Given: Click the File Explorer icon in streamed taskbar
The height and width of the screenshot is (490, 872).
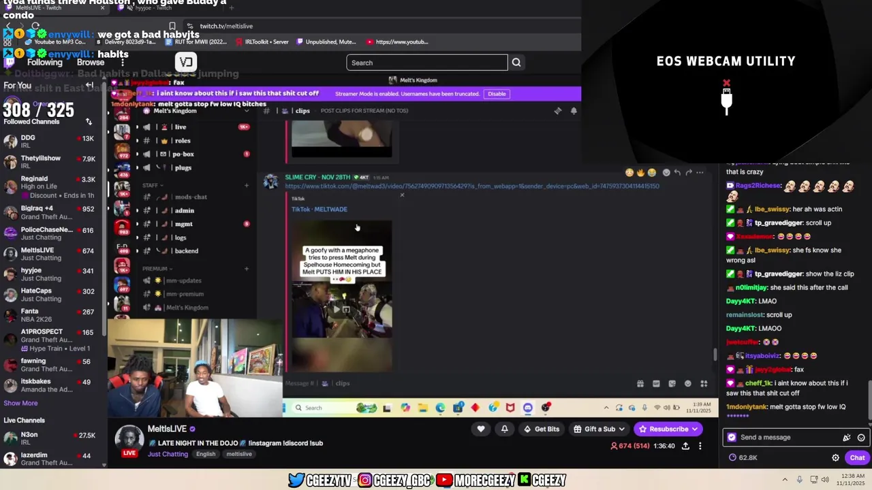Looking at the screenshot, I should click(422, 408).
